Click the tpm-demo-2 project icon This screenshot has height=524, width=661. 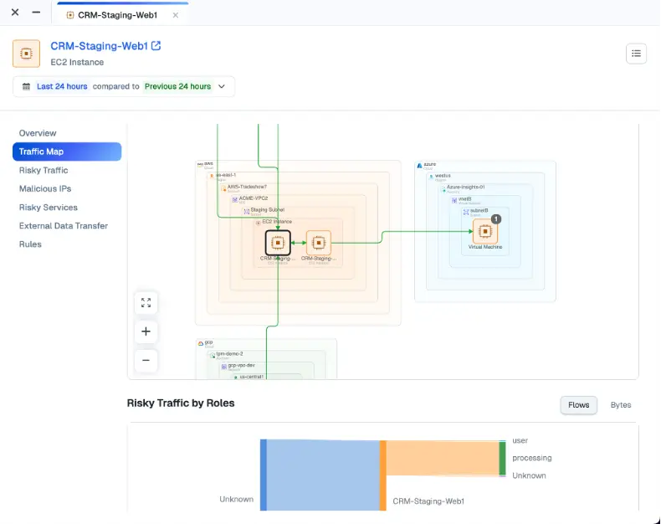coord(213,356)
